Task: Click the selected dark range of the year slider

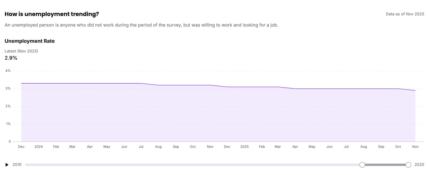Action: [385, 165]
